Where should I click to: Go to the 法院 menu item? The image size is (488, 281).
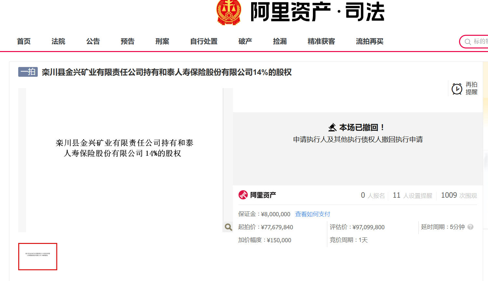pos(58,41)
